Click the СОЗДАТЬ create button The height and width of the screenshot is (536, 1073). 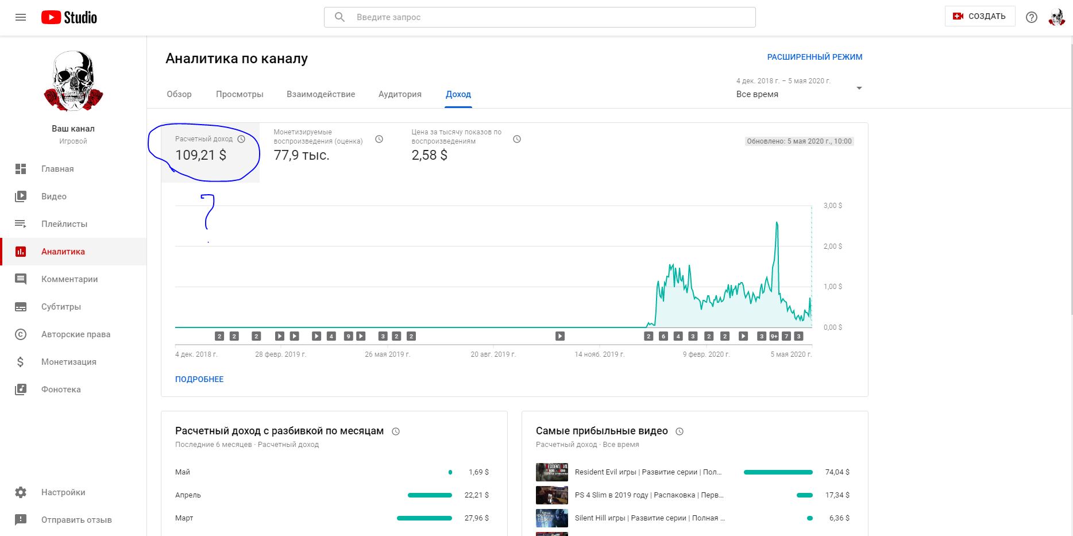point(979,16)
